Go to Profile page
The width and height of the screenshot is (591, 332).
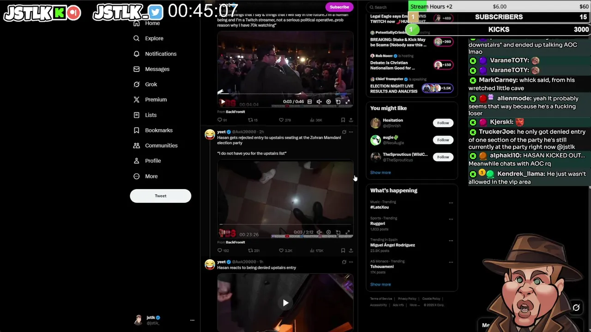pos(147,160)
